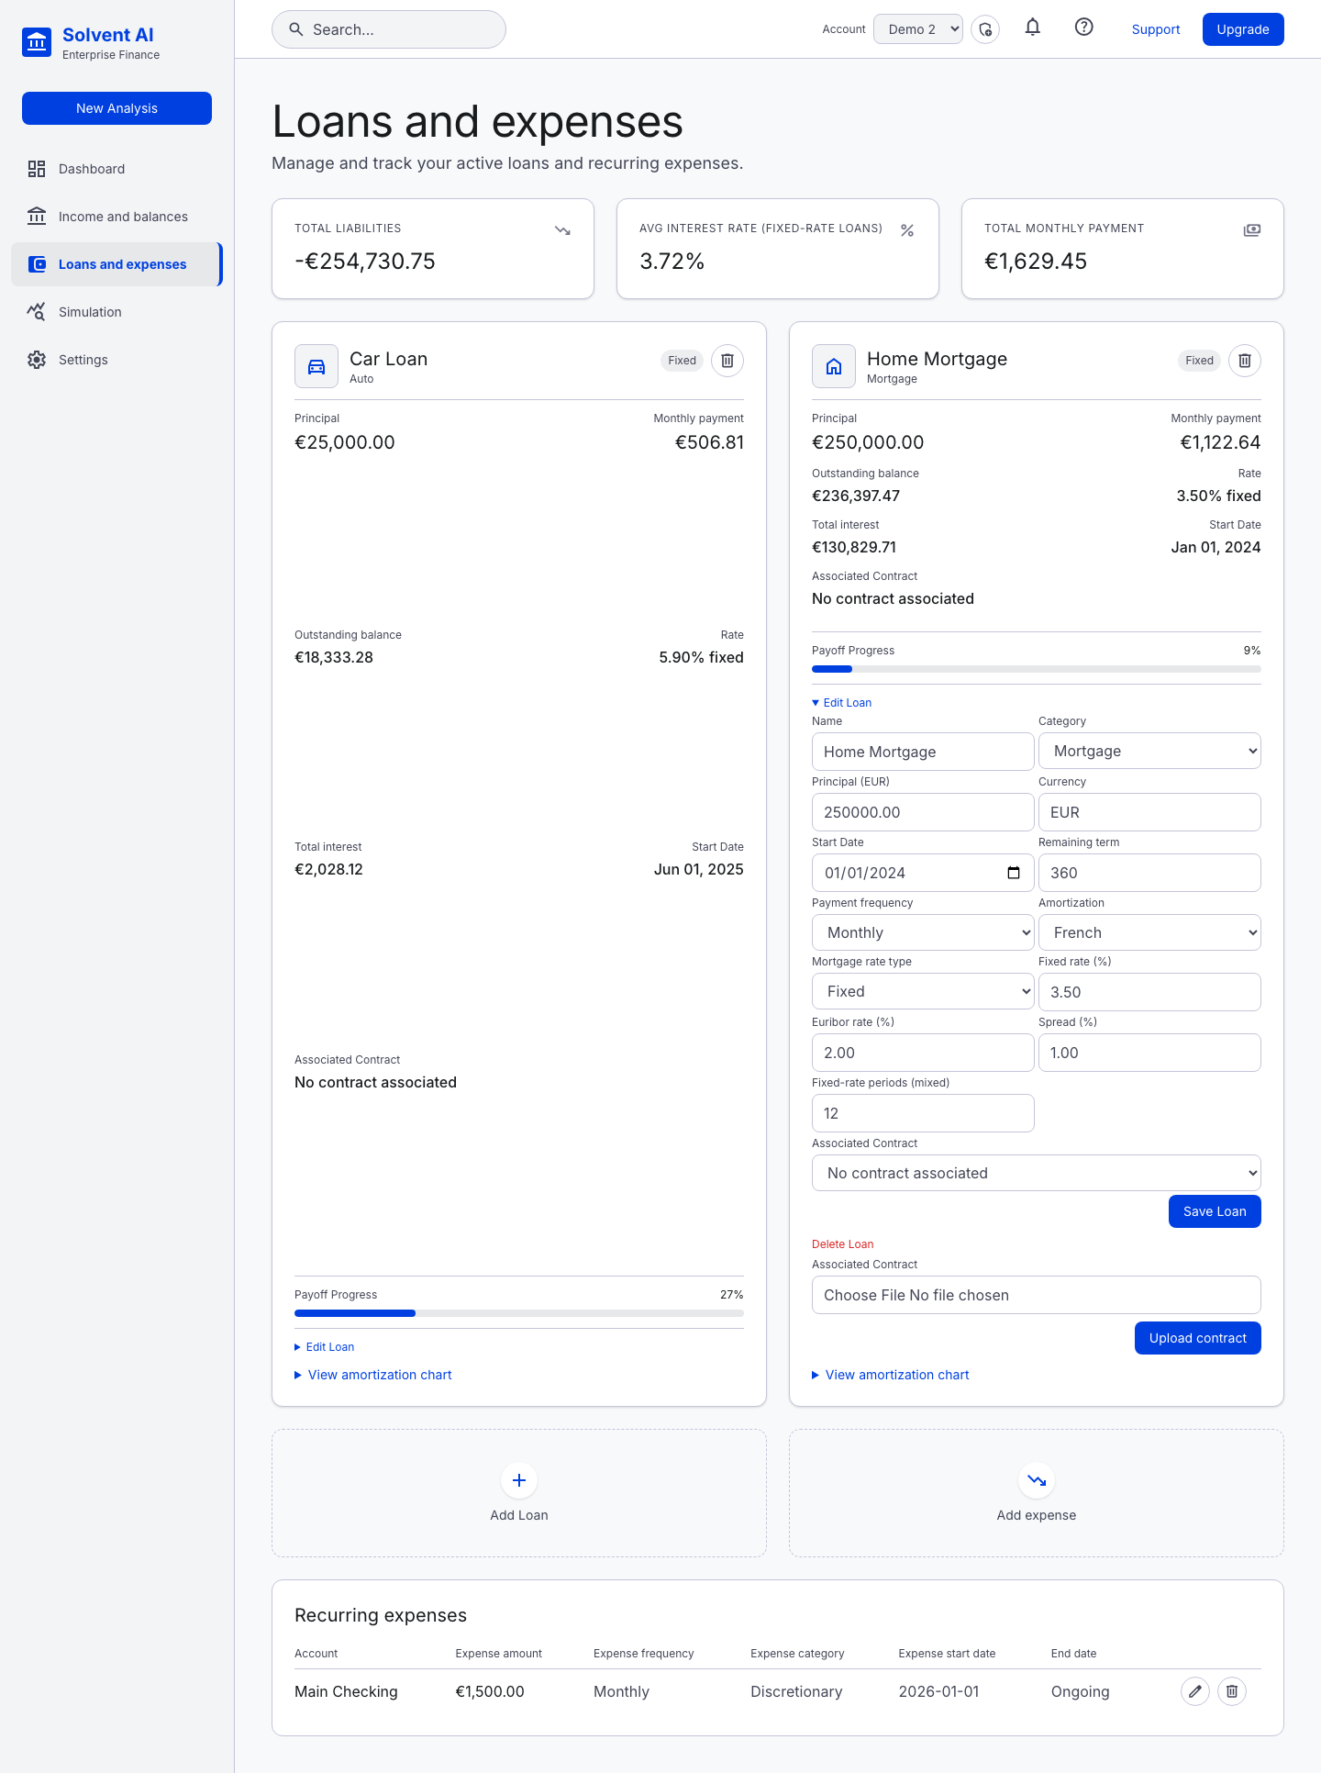
Task: Open notifications bell icon
Action: (1033, 28)
